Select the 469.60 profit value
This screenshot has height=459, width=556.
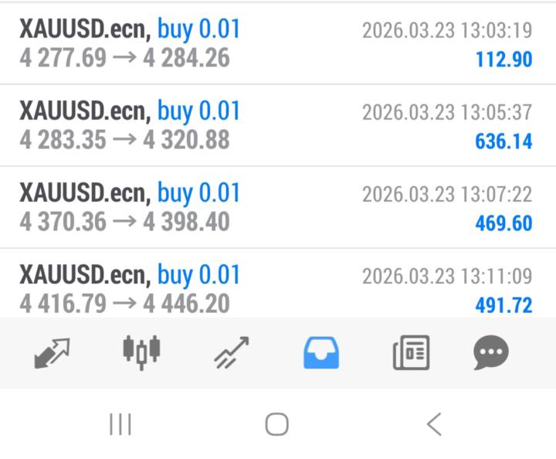[x=503, y=223]
